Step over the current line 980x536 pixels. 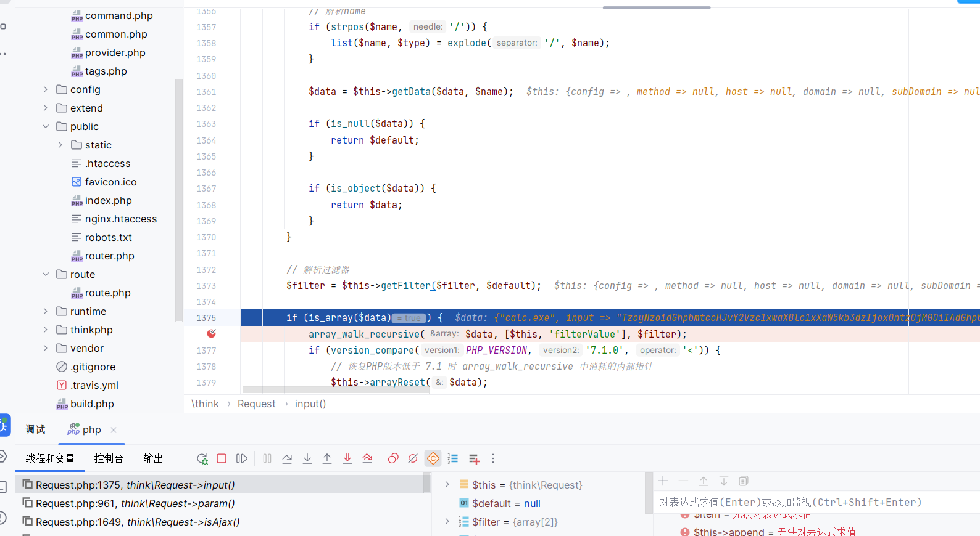point(287,458)
